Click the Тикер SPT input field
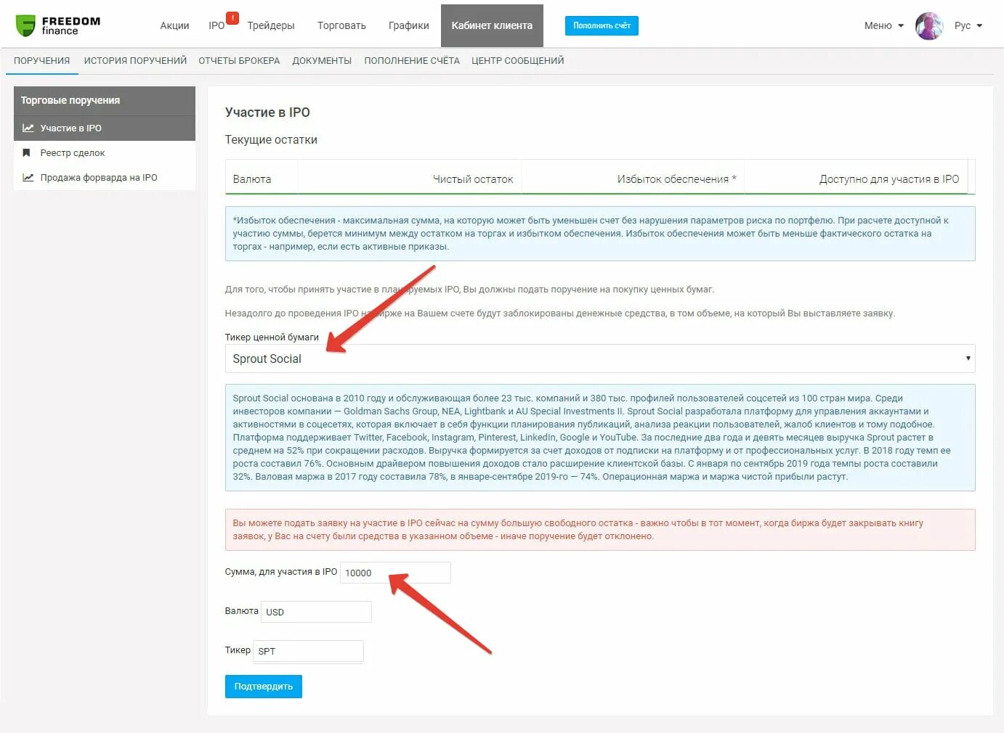The height and width of the screenshot is (733, 1004). [308, 651]
